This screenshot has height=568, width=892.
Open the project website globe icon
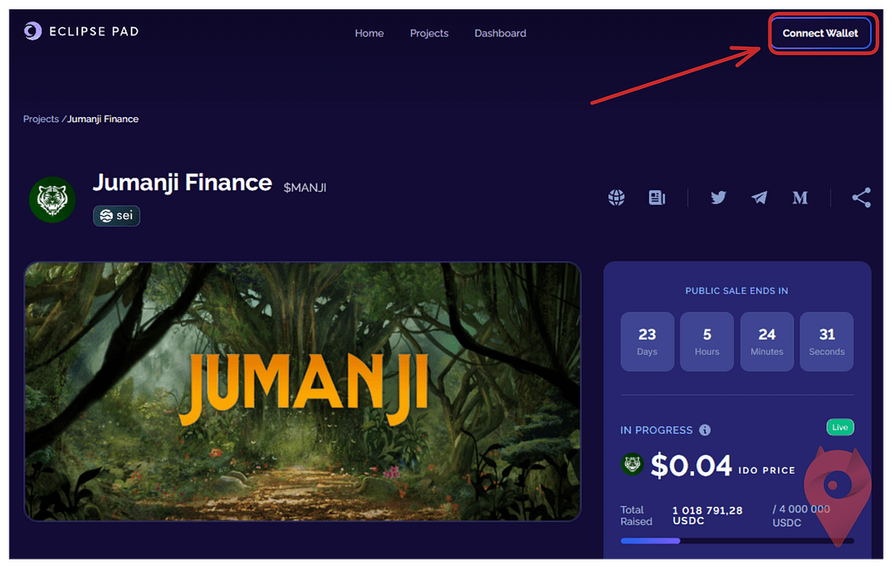pos(616,197)
